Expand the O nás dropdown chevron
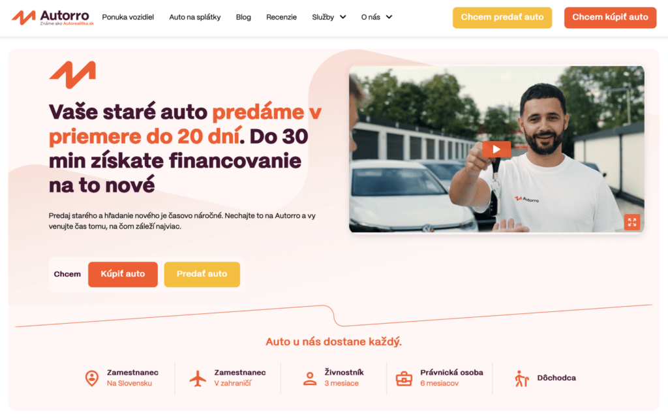668x419 pixels. tap(389, 17)
